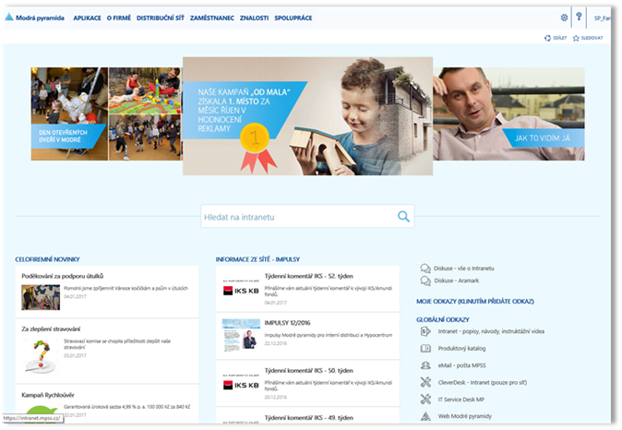Viewport: 622px width, 430px height.
Task: Open Intranet - popisy, návody, instruktážní videa
Action: click(x=491, y=331)
